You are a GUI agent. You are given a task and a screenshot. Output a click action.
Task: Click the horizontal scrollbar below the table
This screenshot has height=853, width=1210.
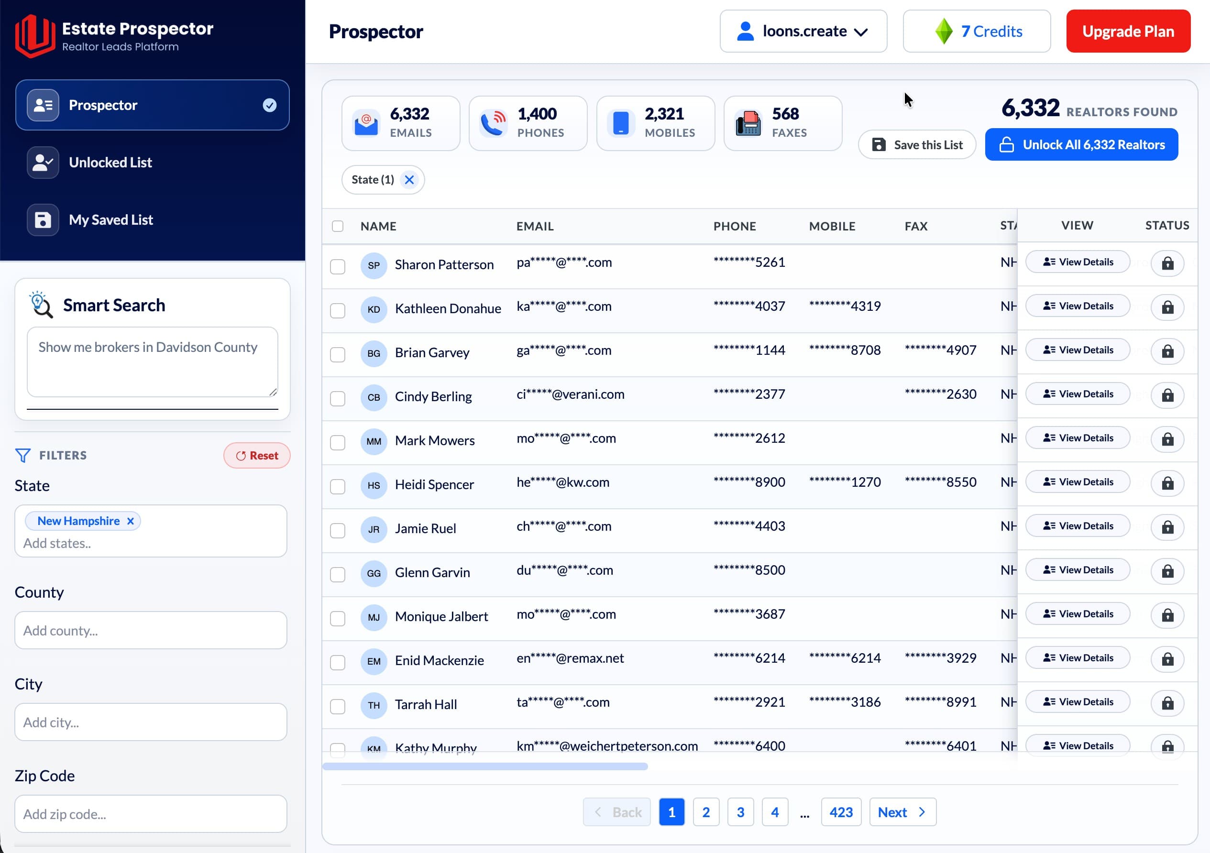(x=485, y=766)
